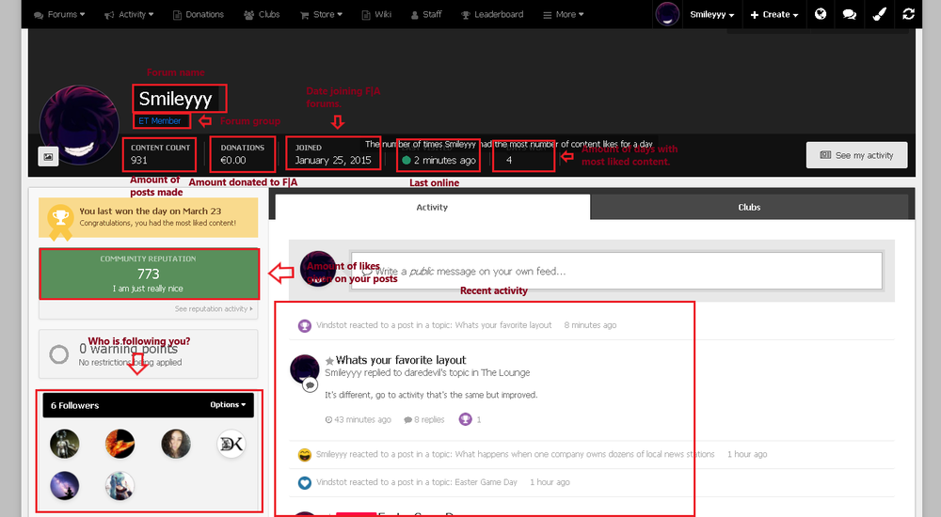941x517 pixels.
Task: Click the post author avatar beside topic
Action: pyautogui.click(x=305, y=369)
